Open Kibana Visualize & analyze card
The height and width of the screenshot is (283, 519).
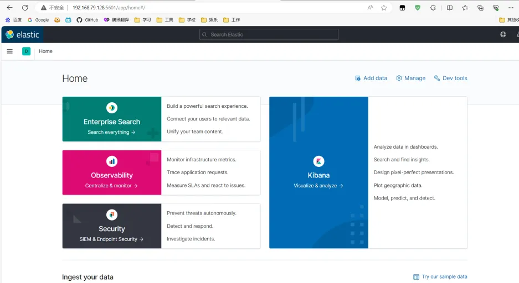coord(318,186)
